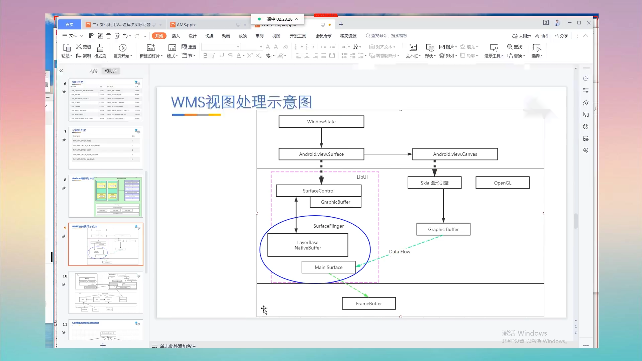Image resolution: width=642 pixels, height=361 pixels.
Task: Open the font name dropdown
Action: (238, 47)
